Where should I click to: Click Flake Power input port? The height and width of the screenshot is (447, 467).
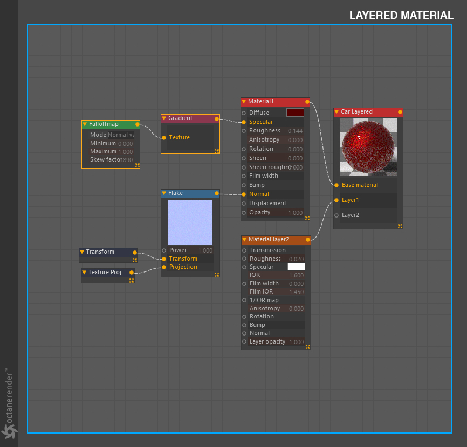[x=164, y=250]
